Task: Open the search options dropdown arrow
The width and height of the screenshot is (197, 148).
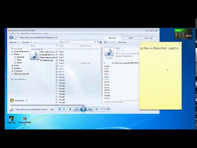Action: (x=98, y=42)
